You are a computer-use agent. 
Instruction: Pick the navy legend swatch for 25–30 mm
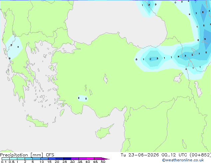[67, 159]
